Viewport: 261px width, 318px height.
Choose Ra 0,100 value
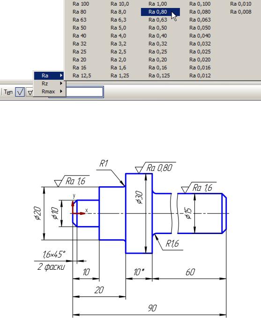click(200, 4)
